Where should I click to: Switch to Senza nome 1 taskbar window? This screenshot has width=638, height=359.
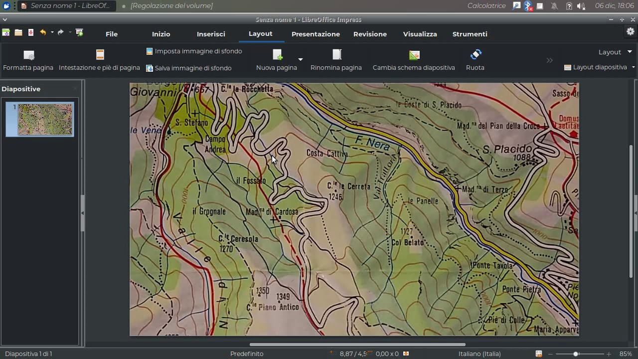click(x=66, y=6)
